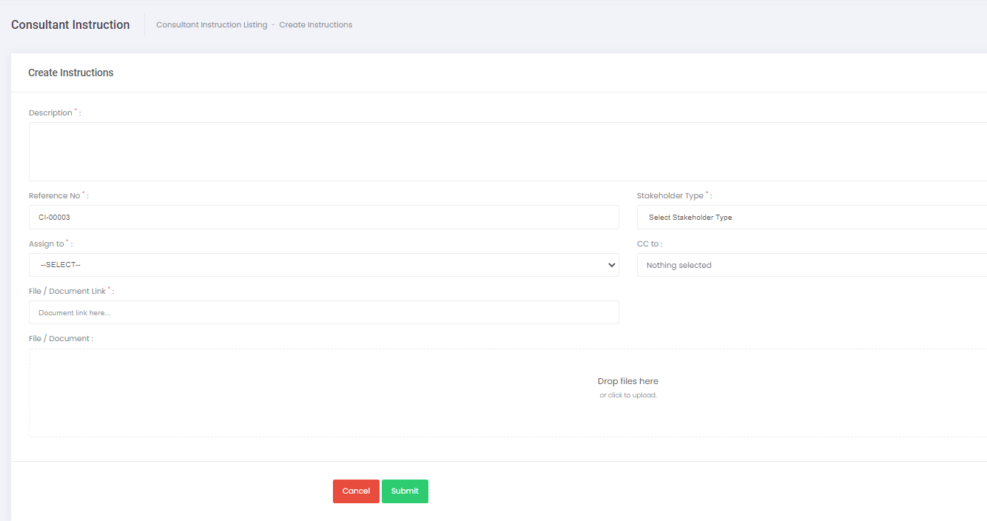
Task: Click the CC to label
Action: [x=647, y=244]
